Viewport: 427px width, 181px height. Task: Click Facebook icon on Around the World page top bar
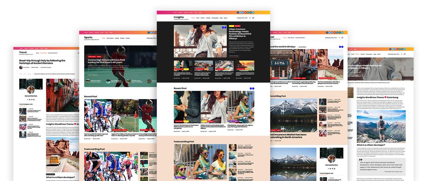327,32
